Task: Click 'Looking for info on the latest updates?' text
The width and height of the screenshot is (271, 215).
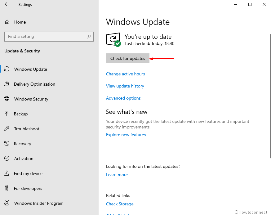Action: [143, 166]
